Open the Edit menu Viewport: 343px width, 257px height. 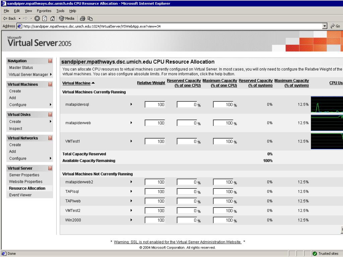pos(17,11)
